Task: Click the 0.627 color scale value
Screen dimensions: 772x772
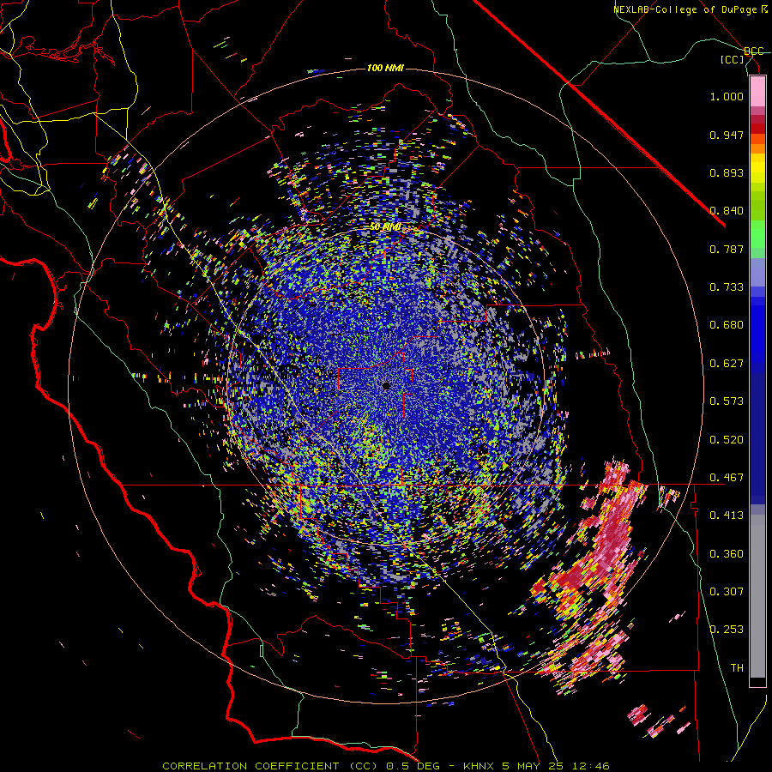Action: pos(727,364)
